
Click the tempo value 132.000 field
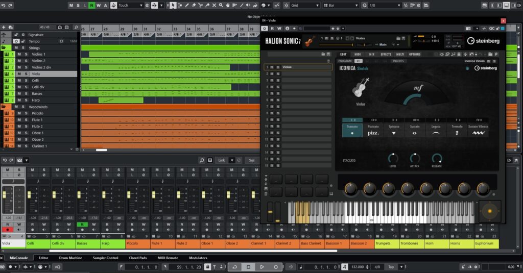pyautogui.click(x=358, y=267)
